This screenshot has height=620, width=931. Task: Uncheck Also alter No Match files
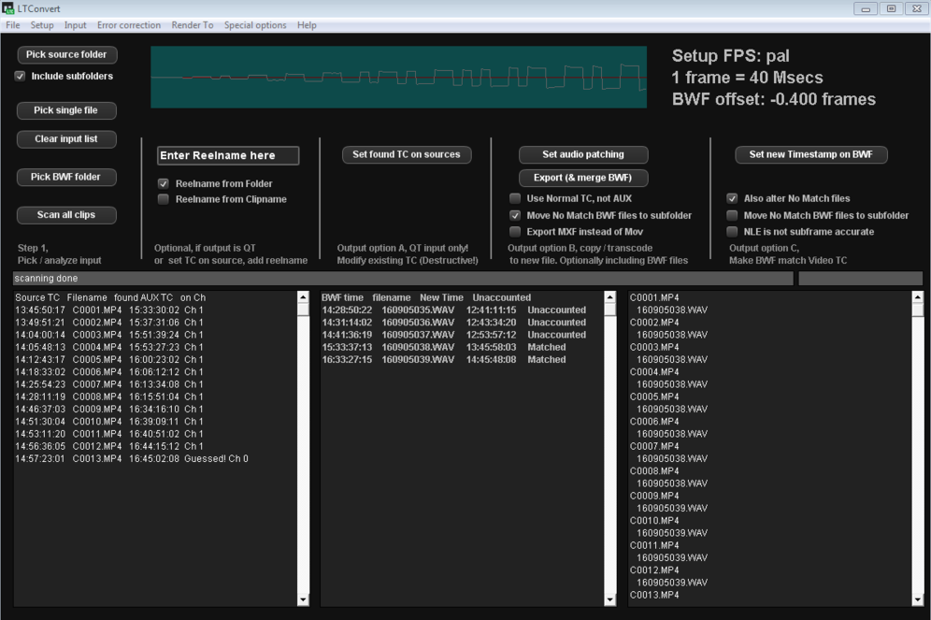point(733,199)
